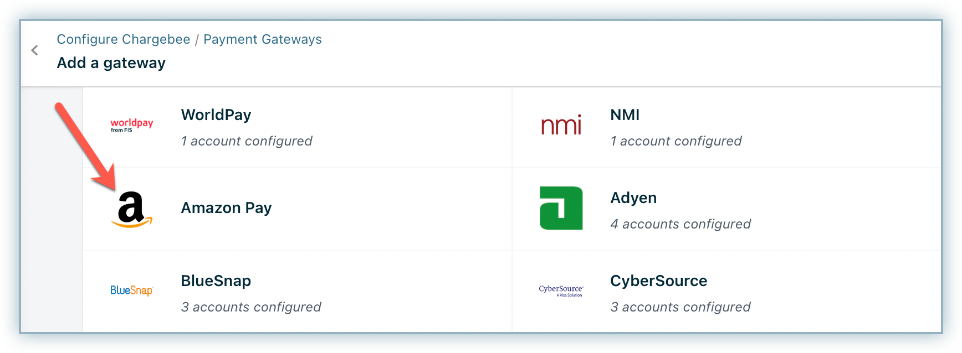Choose the Amazon Pay gateway name
962x353 pixels.
[x=226, y=208]
